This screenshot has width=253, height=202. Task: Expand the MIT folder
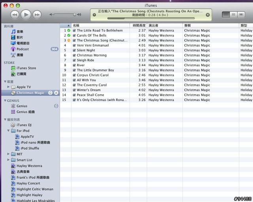[8, 154]
